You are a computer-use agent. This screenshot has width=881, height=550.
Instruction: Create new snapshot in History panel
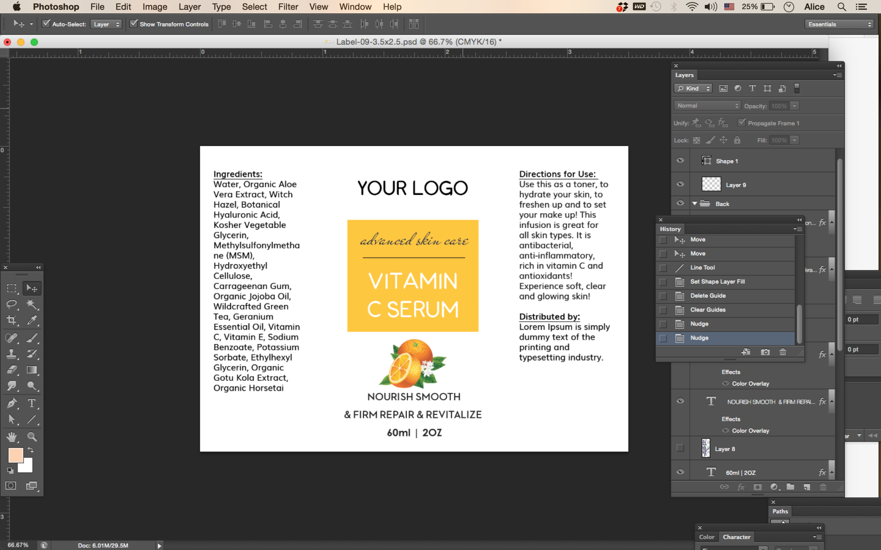(765, 352)
